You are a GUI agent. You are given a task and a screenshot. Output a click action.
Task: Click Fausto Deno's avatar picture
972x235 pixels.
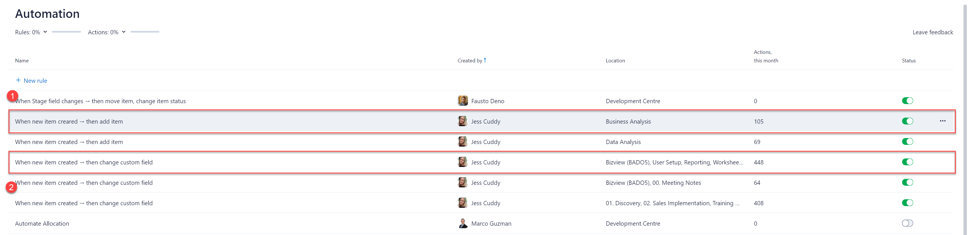click(463, 101)
